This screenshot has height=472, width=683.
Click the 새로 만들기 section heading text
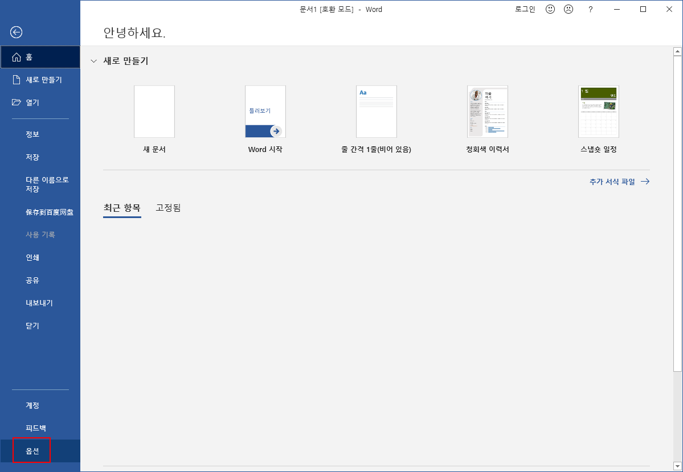coord(126,61)
